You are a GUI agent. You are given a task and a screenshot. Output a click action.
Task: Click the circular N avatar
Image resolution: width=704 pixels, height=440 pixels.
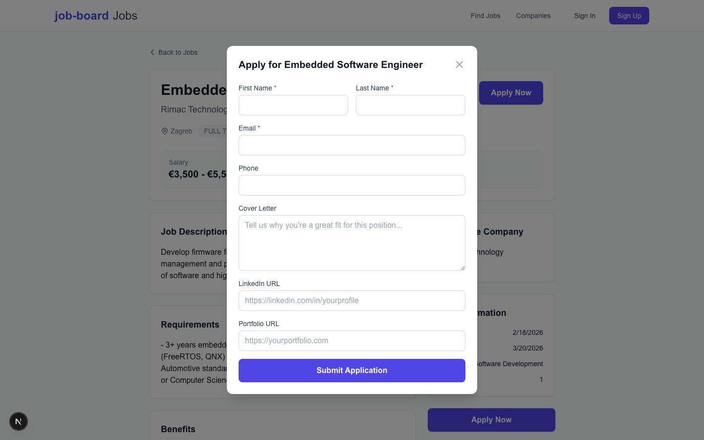(x=19, y=421)
